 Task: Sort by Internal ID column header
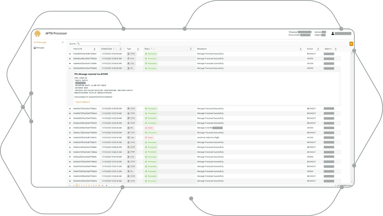click(78, 49)
